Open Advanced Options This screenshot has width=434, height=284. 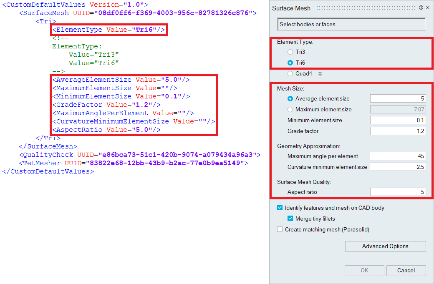(385, 246)
